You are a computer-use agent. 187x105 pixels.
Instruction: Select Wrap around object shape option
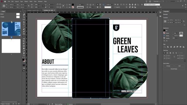[x=170, y=53]
